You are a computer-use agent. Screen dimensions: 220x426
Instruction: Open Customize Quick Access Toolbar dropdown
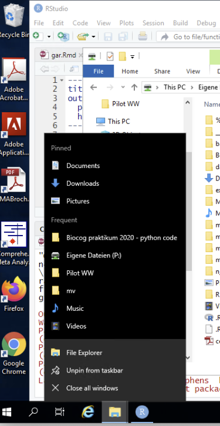point(133,56)
